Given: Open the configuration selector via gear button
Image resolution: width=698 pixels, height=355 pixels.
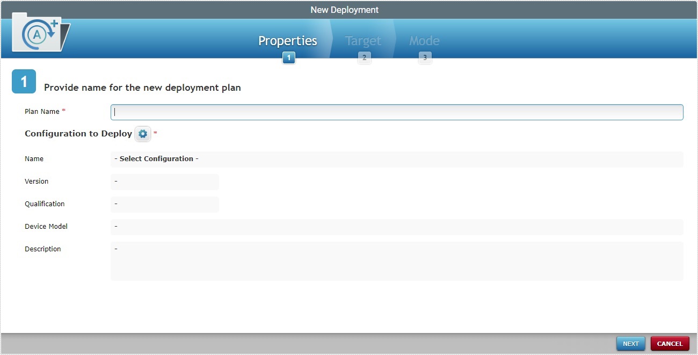Looking at the screenshot, I should [x=142, y=134].
